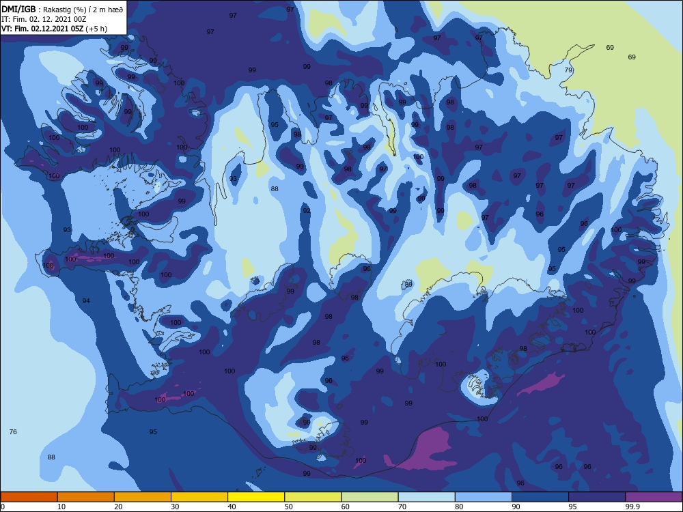Click the '99.9' legend tick label
The height and width of the screenshot is (512, 683).
point(632,507)
